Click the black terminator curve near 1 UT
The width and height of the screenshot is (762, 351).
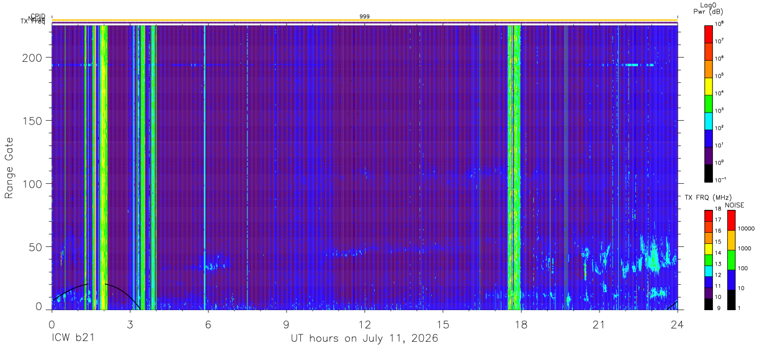70,291
